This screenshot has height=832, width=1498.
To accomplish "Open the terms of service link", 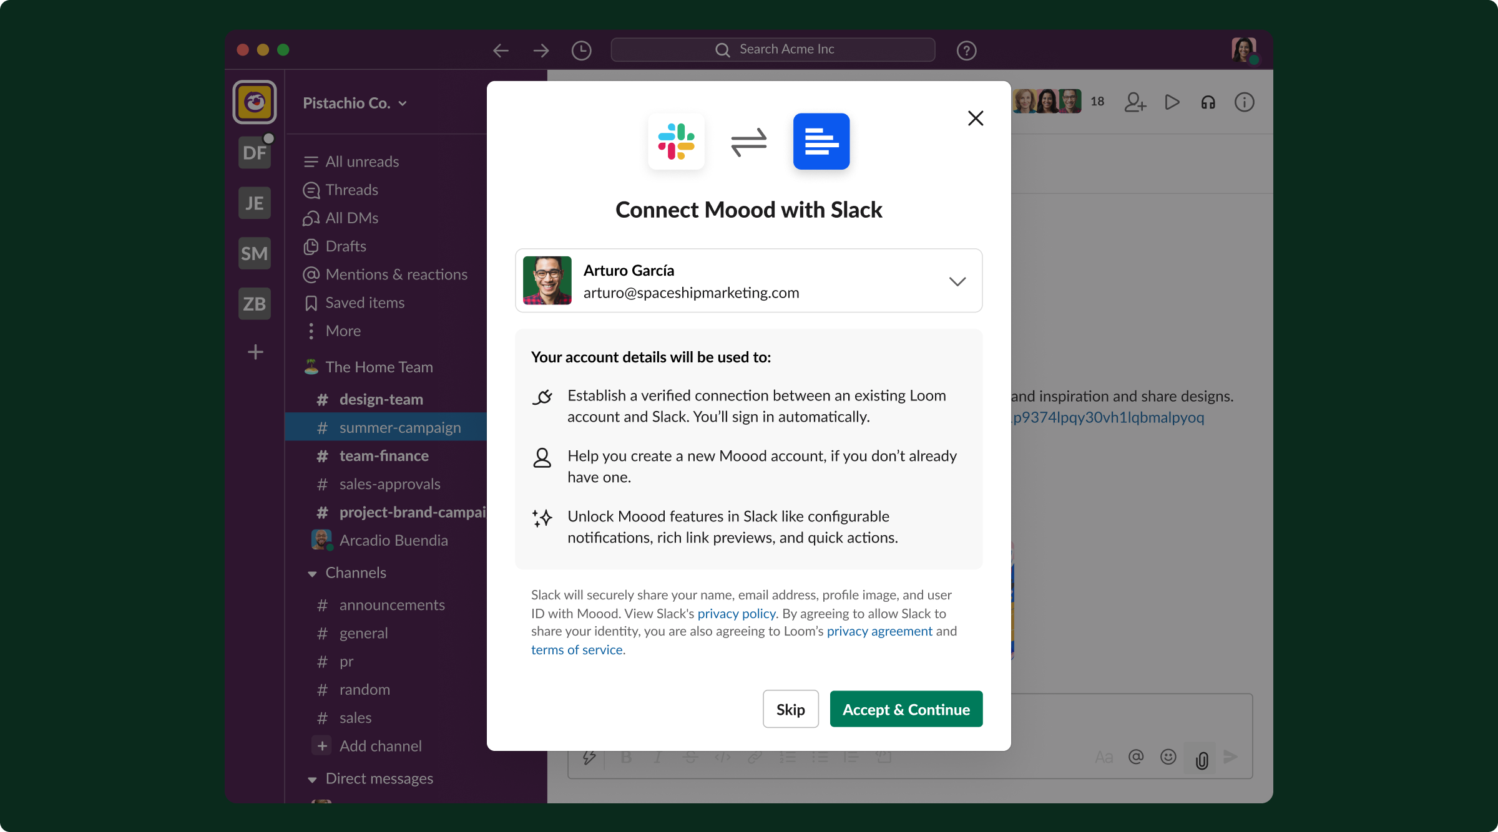I will click(578, 650).
